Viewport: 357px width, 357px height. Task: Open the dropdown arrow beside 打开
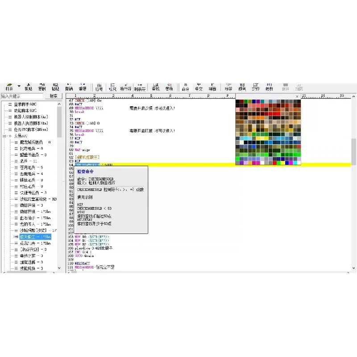[x=19, y=86]
